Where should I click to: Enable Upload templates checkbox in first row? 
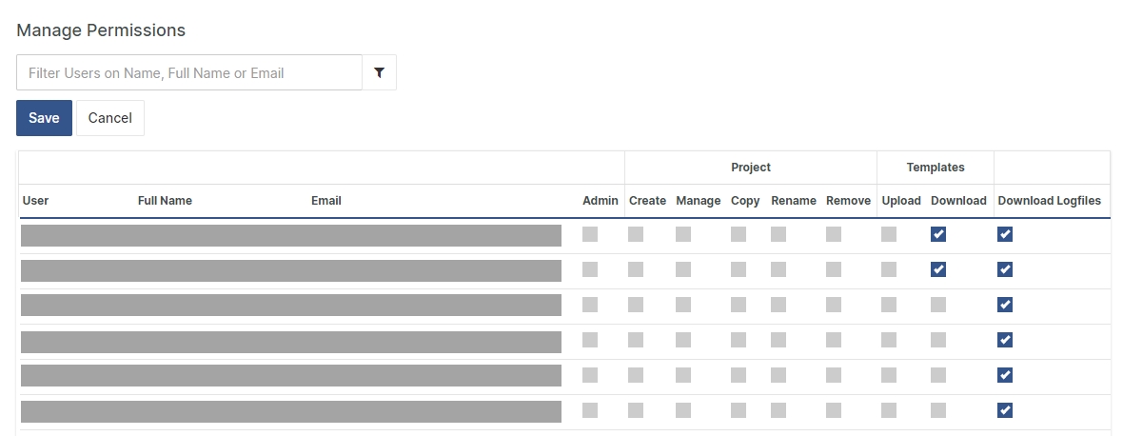point(889,234)
